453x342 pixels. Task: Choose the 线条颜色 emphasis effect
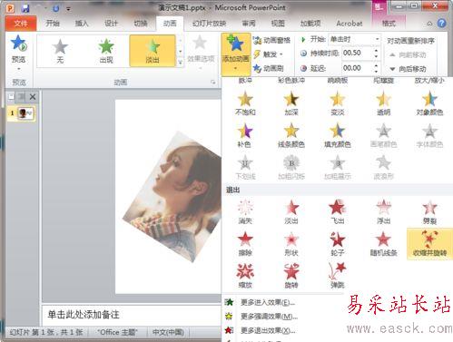coord(291,135)
